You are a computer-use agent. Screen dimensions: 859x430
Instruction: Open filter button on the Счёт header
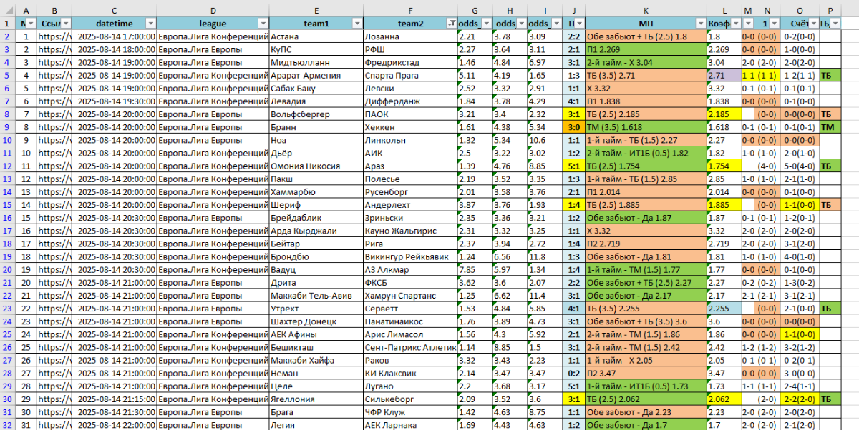[812, 24]
